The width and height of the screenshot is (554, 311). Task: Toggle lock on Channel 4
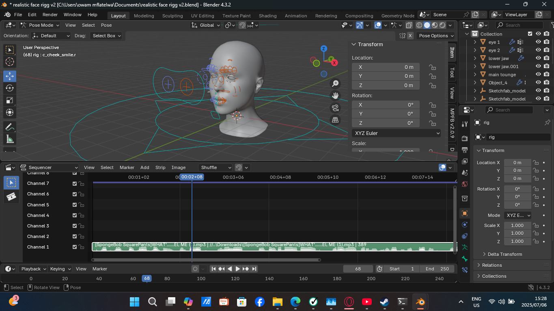click(x=82, y=215)
